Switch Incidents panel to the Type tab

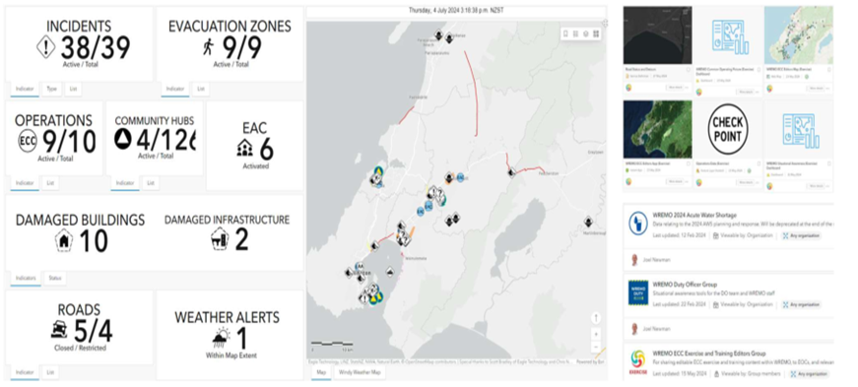point(52,90)
